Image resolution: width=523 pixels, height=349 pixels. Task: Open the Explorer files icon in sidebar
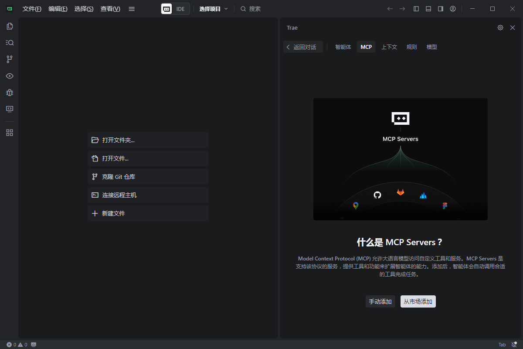coord(10,26)
